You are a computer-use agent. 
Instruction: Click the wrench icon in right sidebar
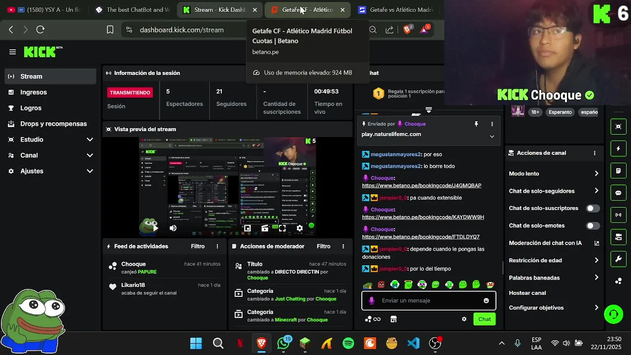[618, 259]
